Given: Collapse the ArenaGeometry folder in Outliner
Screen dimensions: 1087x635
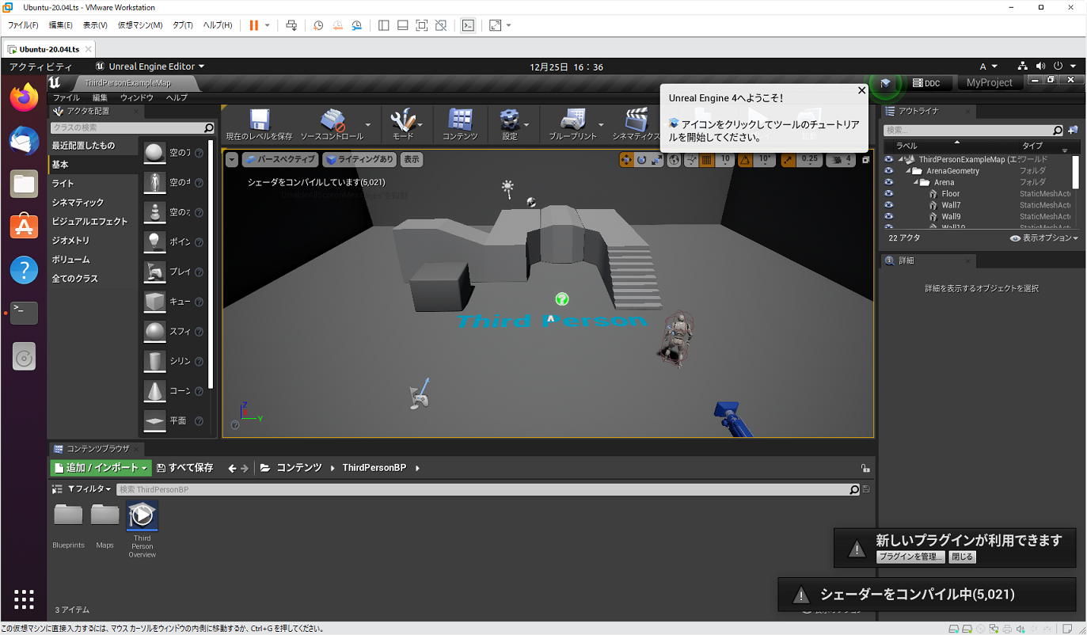Looking at the screenshot, I should coord(907,171).
